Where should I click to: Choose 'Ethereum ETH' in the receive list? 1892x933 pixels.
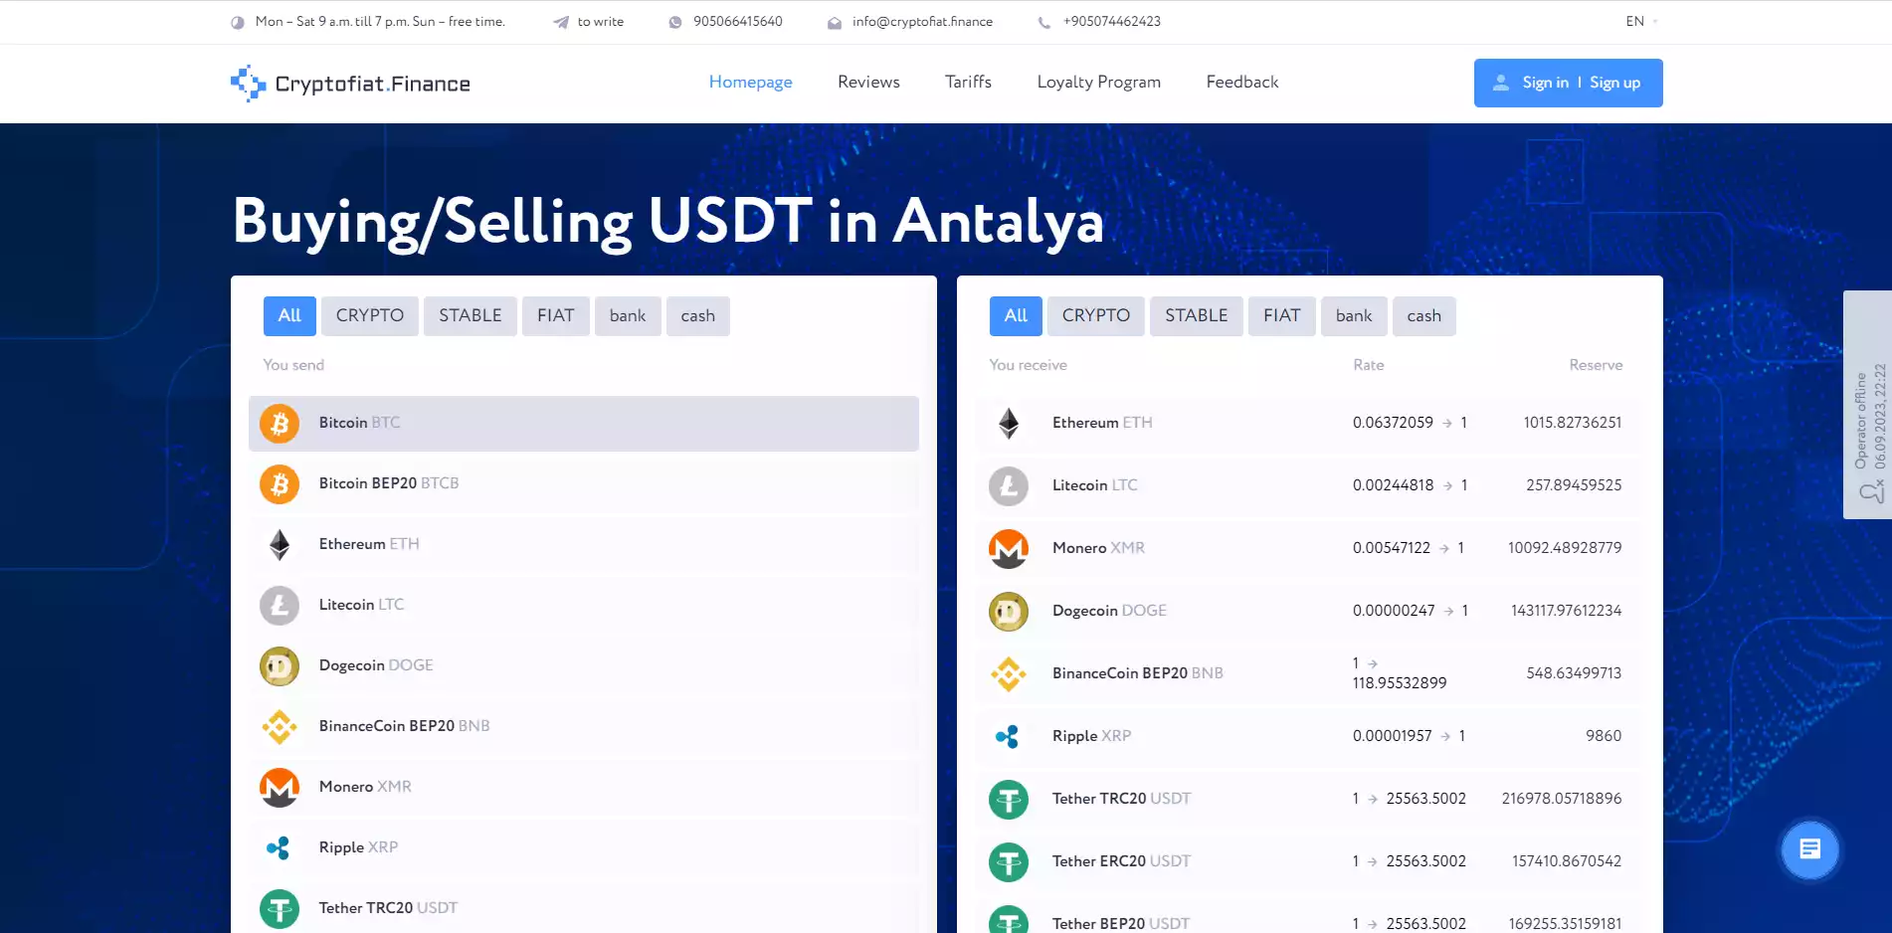point(1309,424)
